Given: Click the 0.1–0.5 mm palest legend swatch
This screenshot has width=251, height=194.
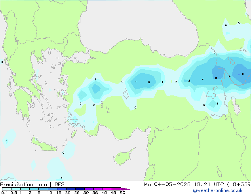Looking at the screenshot, I should [7, 189].
